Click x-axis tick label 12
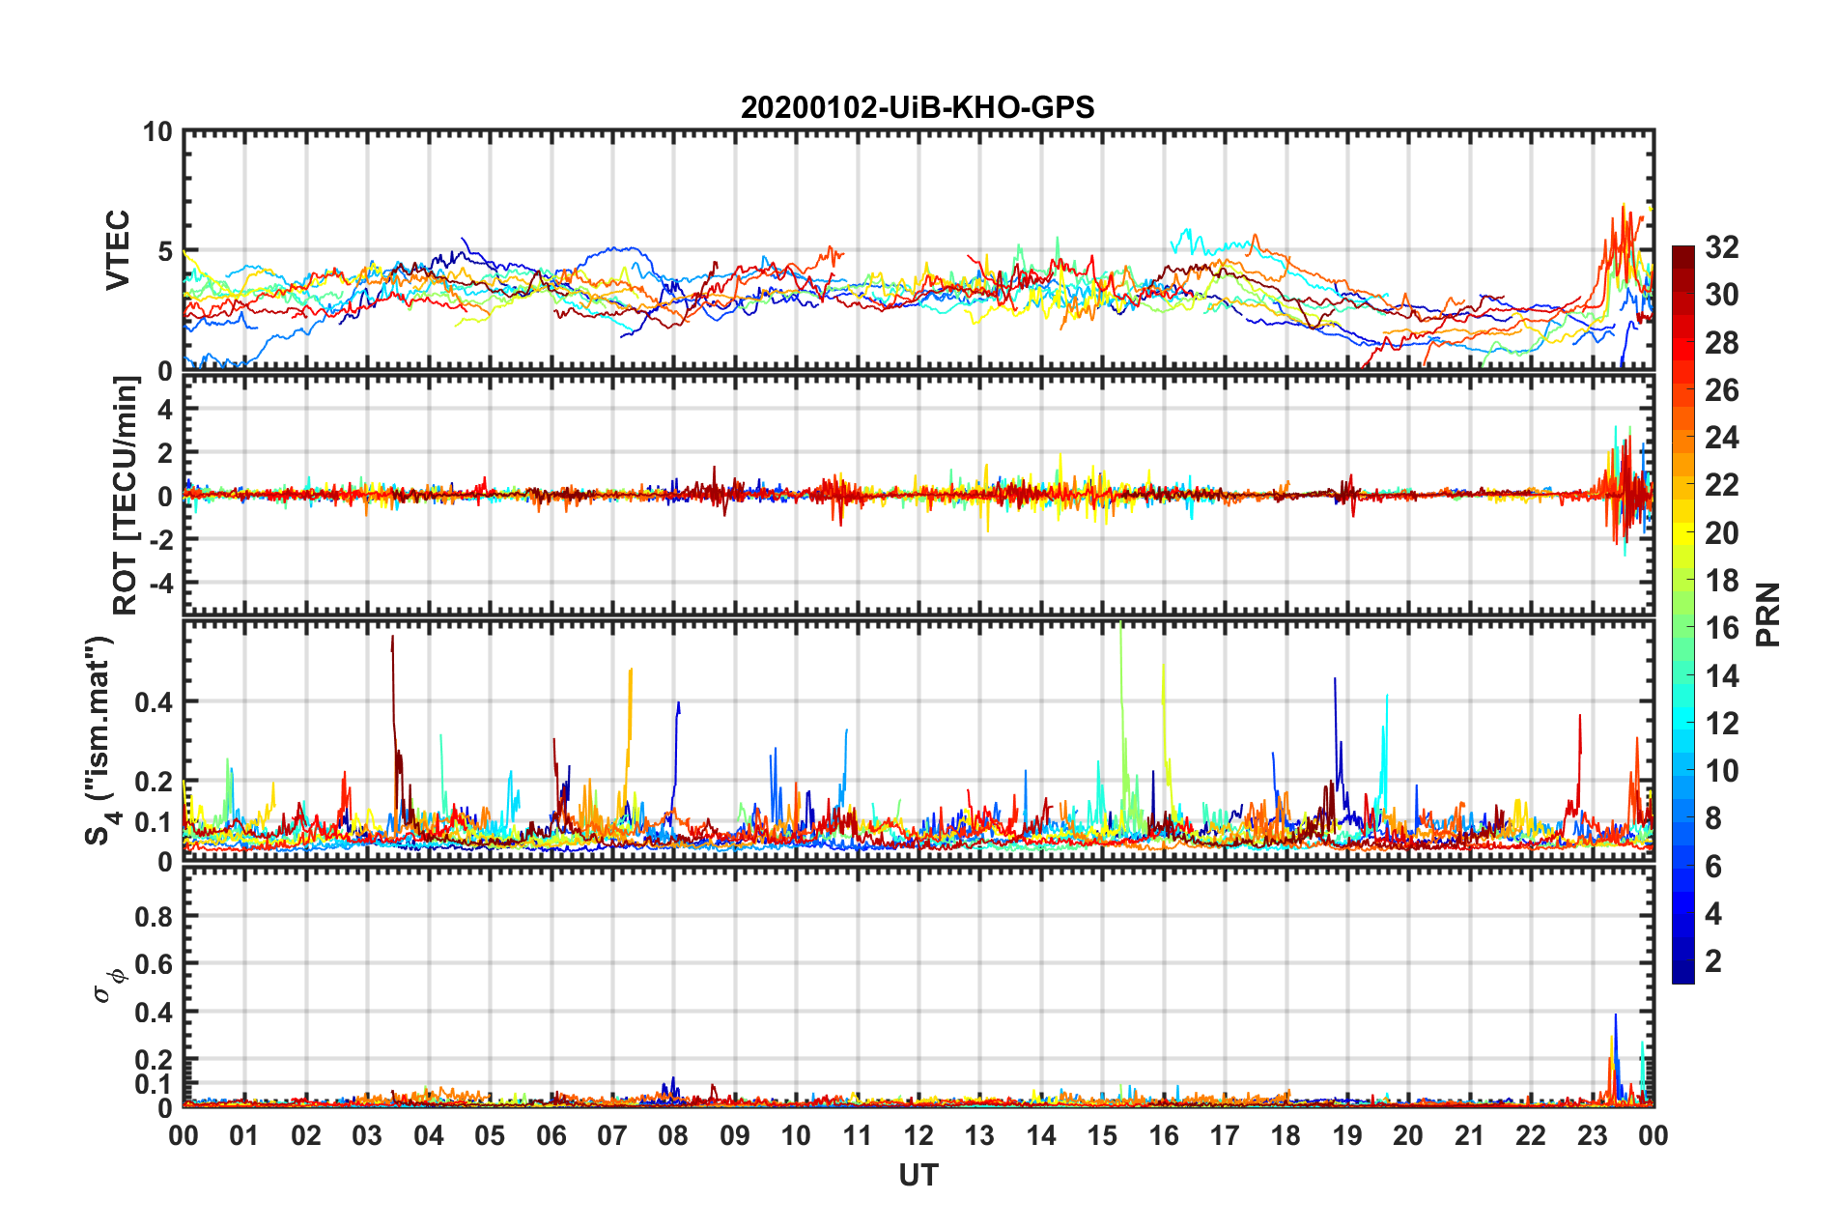This screenshot has width=1837, height=1229. [918, 1135]
